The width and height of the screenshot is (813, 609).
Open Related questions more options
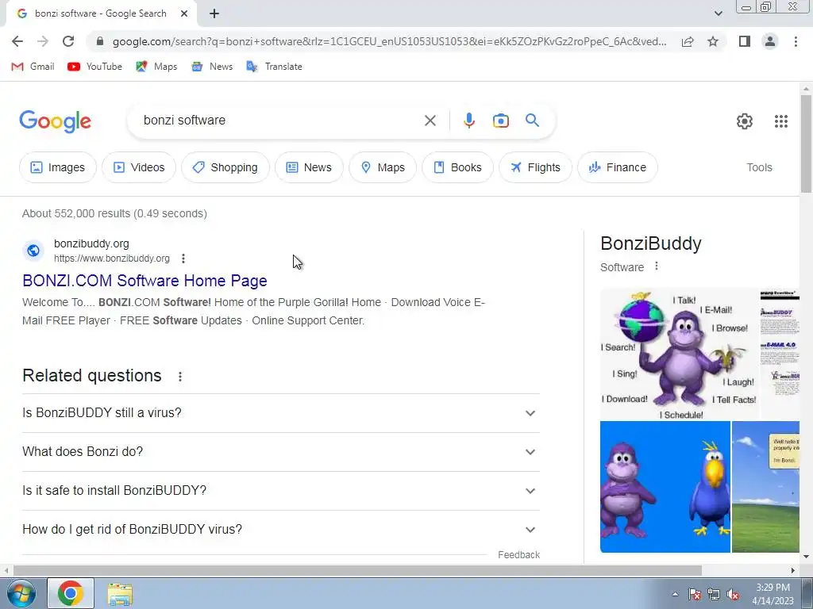(x=180, y=377)
